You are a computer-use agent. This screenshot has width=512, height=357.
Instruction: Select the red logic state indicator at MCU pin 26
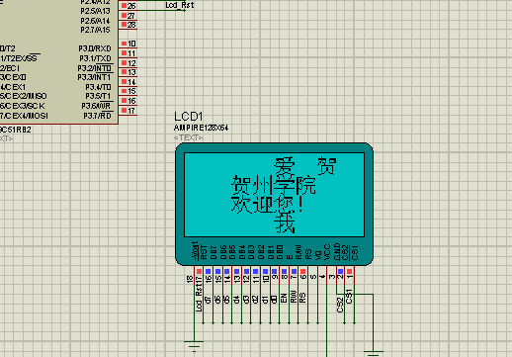coord(124,5)
